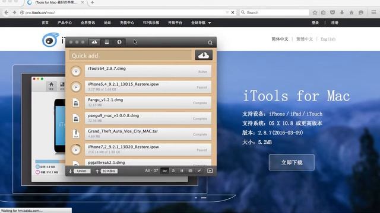The image size is (380, 213).
Task: Open a new browser tab with the plus button
Action: 92,2
